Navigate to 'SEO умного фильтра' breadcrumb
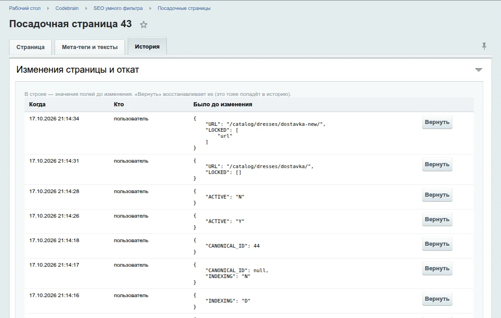The width and height of the screenshot is (501, 318). [x=118, y=8]
